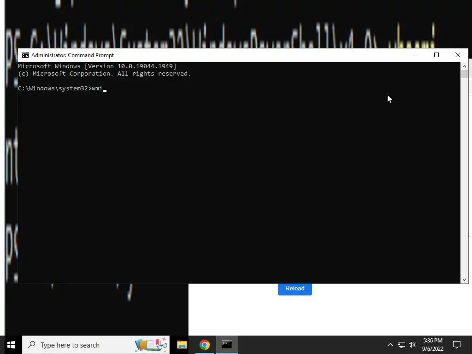Show hidden system tray icons
This screenshot has width=472, height=354.
click(x=390, y=345)
